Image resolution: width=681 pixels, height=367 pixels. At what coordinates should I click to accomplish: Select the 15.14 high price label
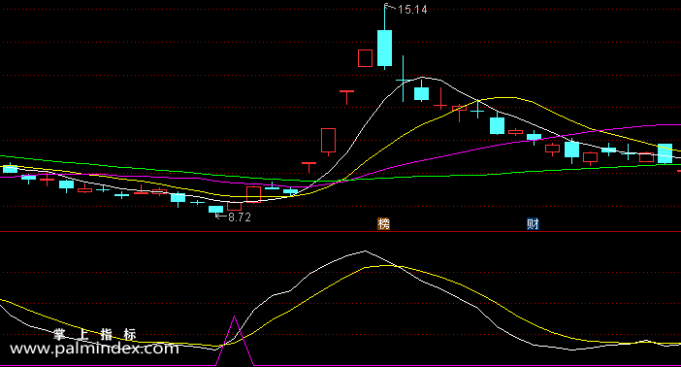[412, 10]
